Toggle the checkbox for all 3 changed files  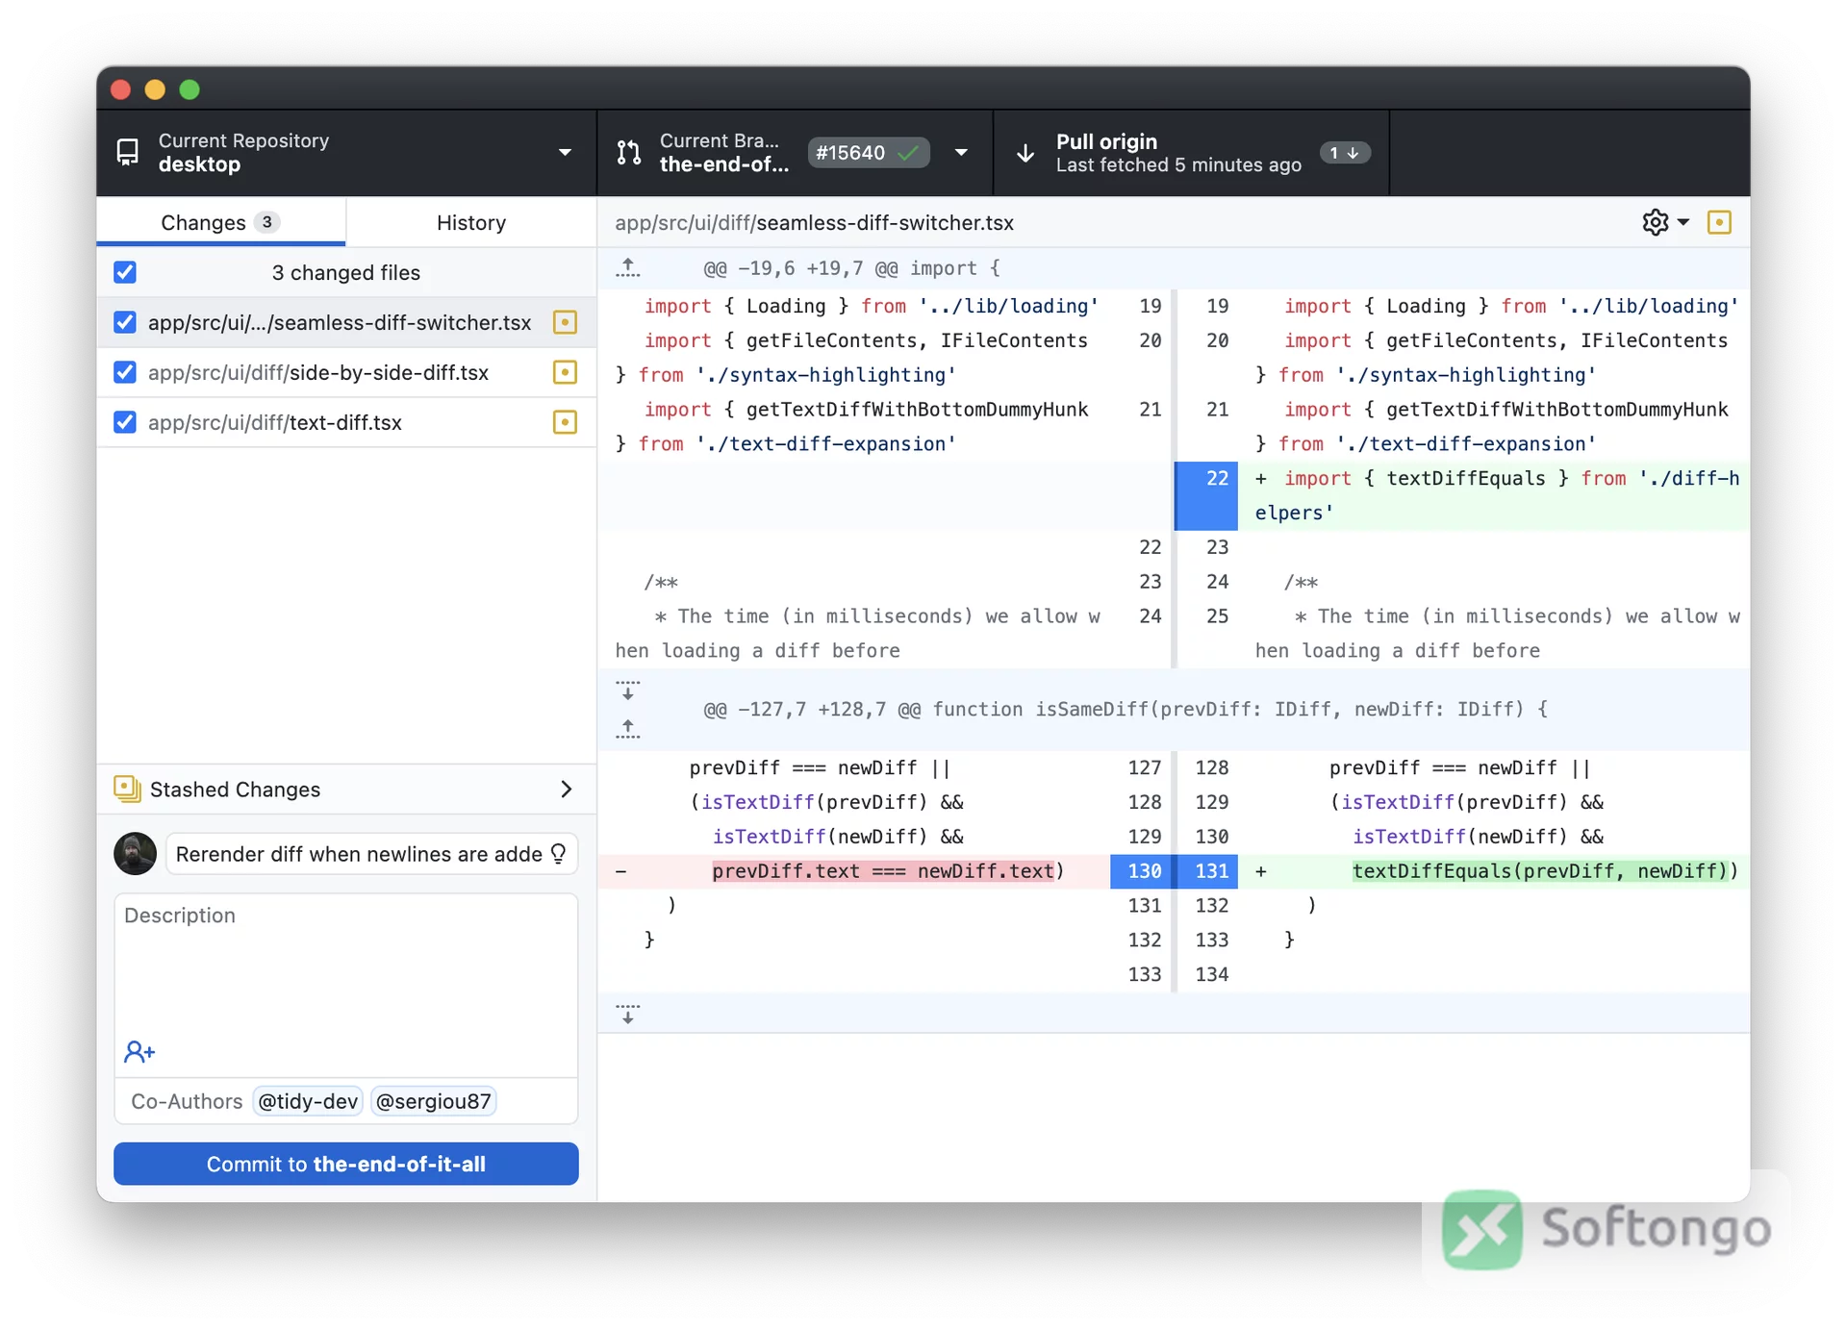125,272
